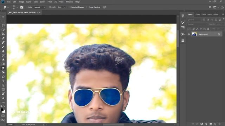Click the Share icon at top right
Viewport: 225px width, 126px height.
[222, 7]
